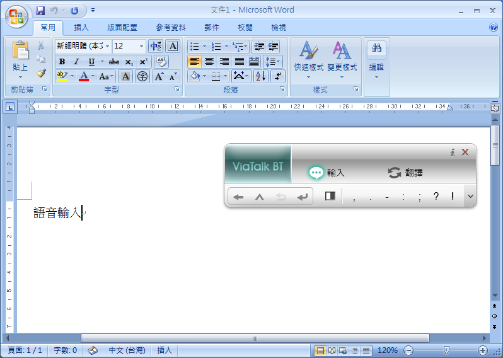Click the enclosed character 字 icon
This screenshot has width=503, height=358.
pos(142,76)
